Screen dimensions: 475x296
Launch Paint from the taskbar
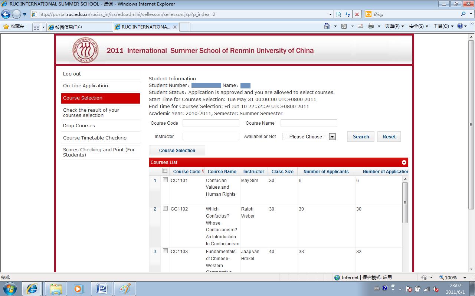pyautogui.click(x=125, y=289)
